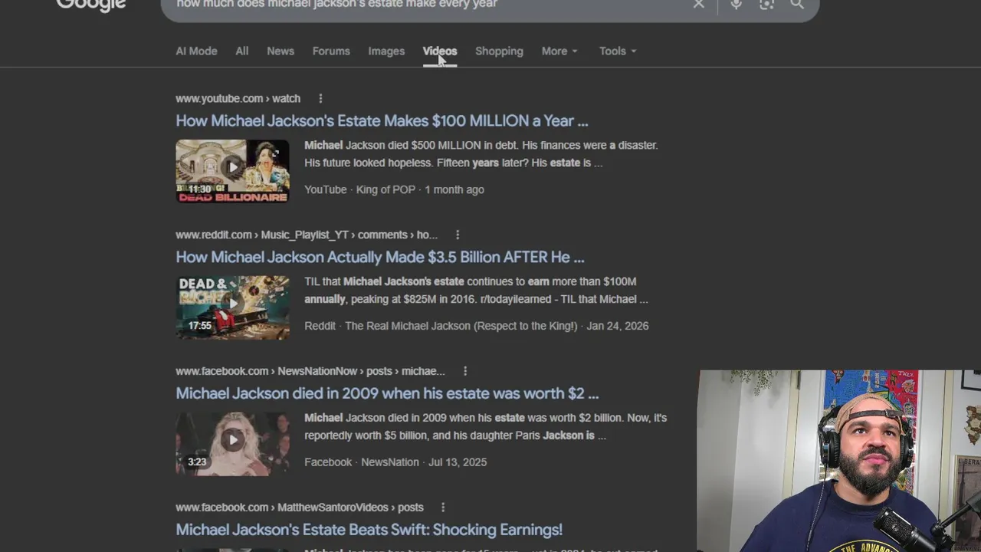The height and width of the screenshot is (552, 981).
Task: Open Google Lens image search icon
Action: pyautogui.click(x=766, y=5)
